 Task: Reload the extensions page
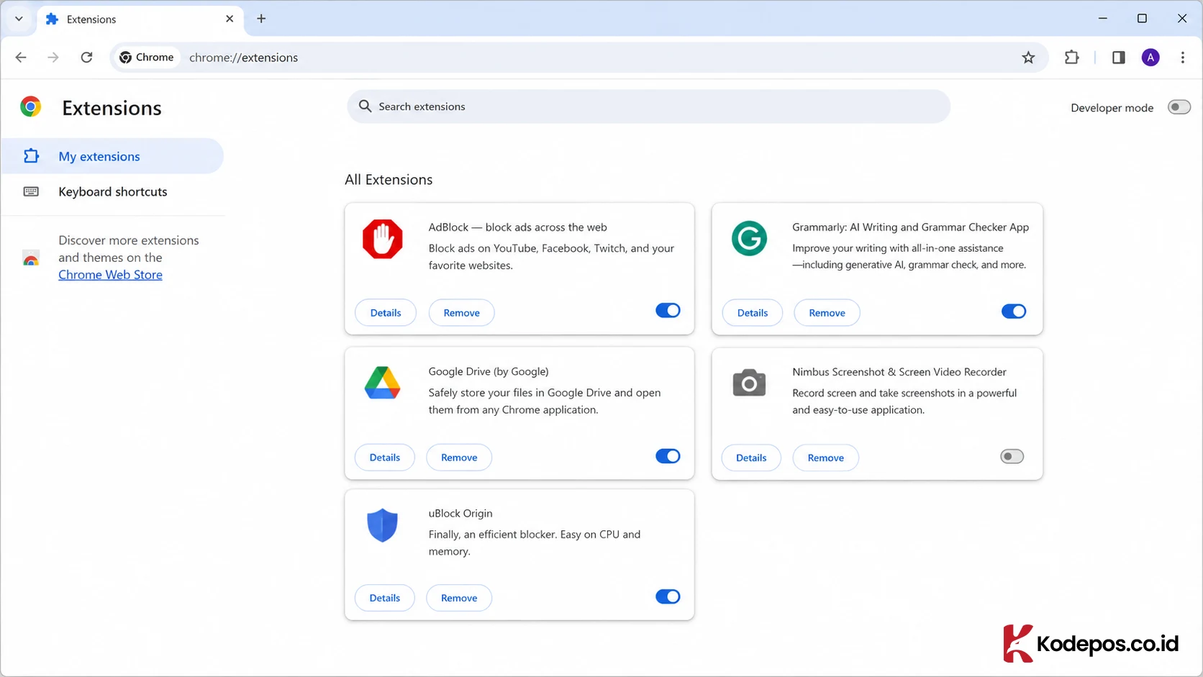click(x=86, y=58)
